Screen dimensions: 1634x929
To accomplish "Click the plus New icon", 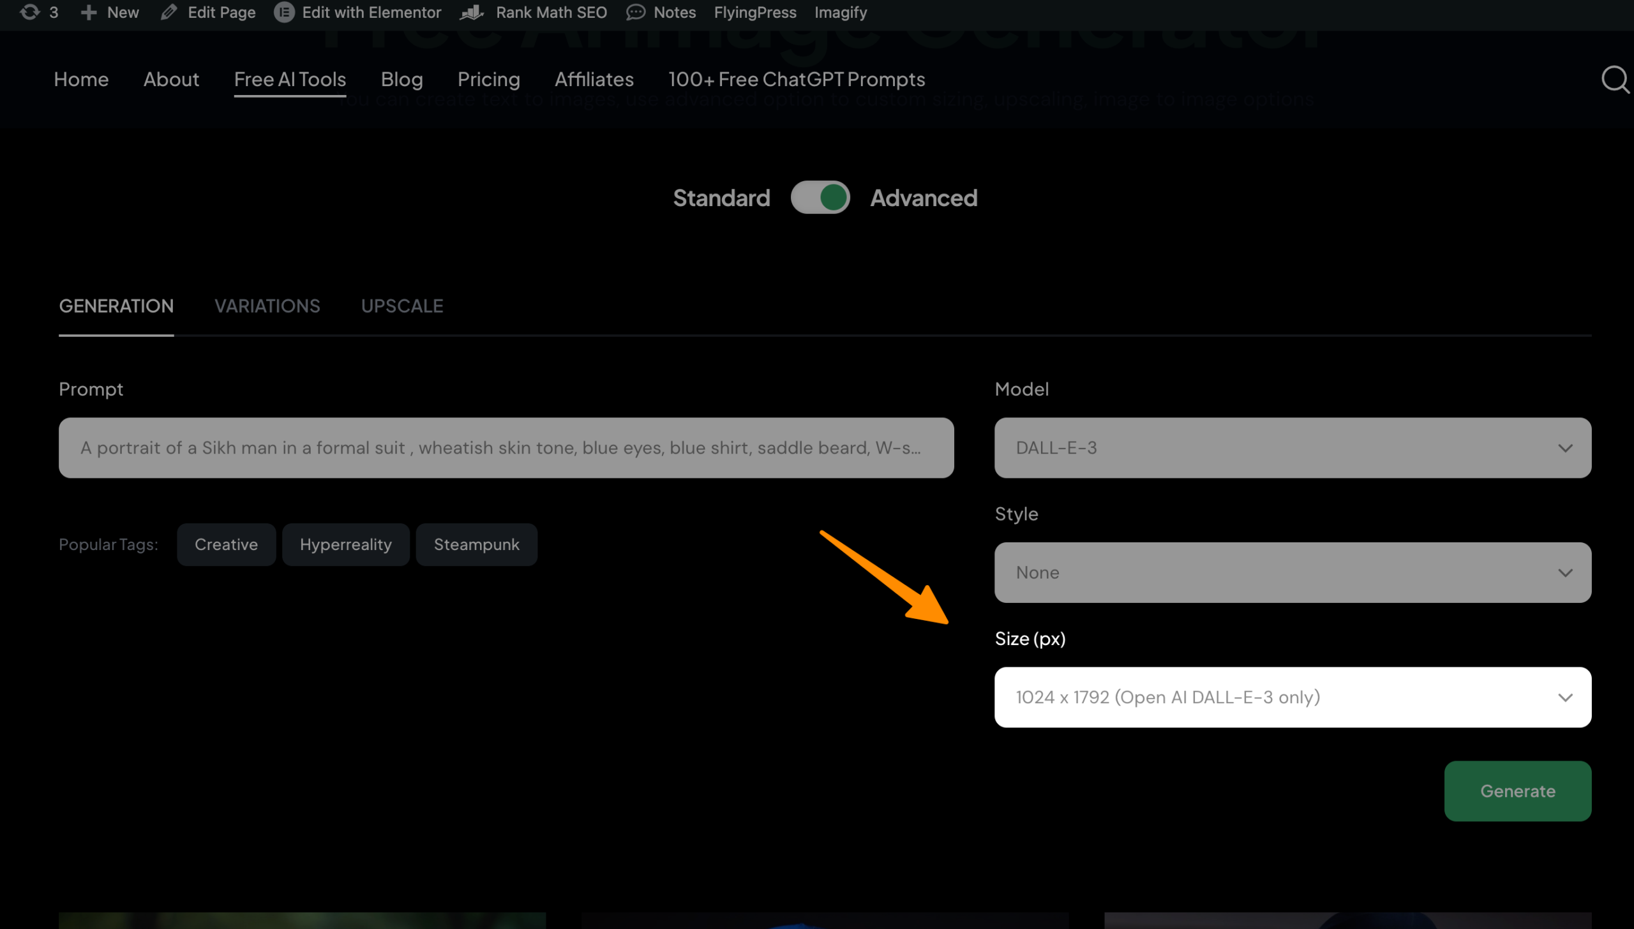I will (89, 12).
